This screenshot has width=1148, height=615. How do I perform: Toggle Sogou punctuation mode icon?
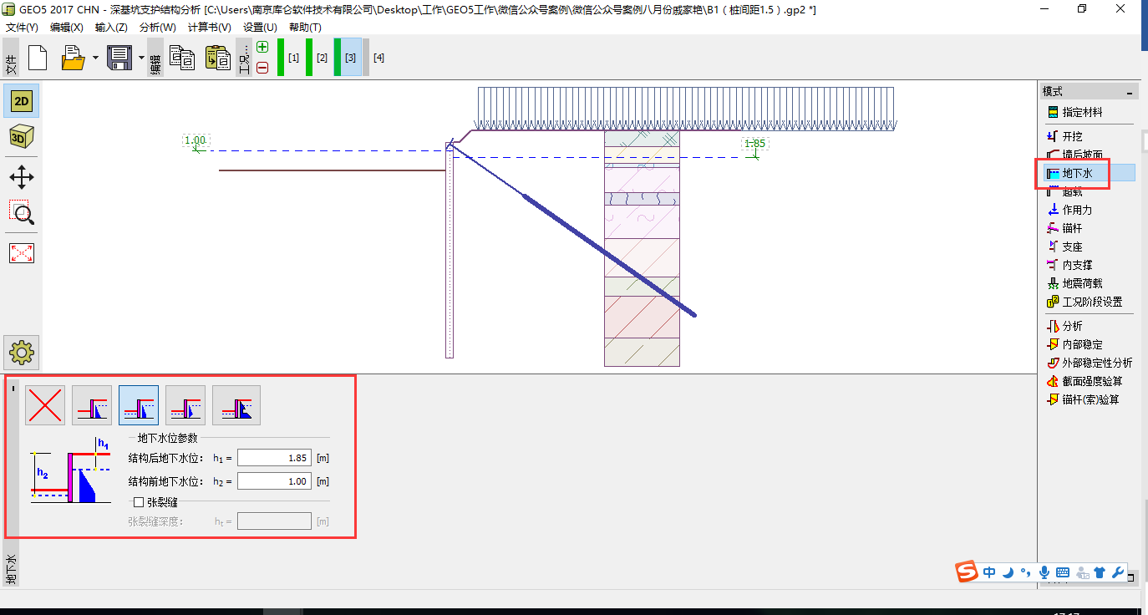point(1025,573)
